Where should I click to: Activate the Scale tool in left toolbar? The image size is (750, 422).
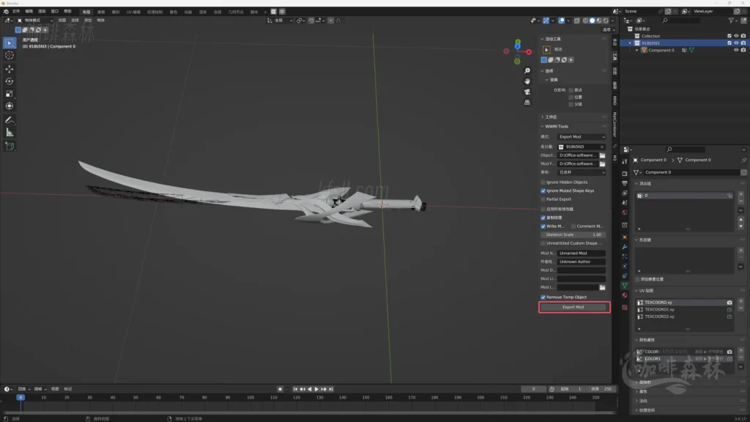click(10, 94)
